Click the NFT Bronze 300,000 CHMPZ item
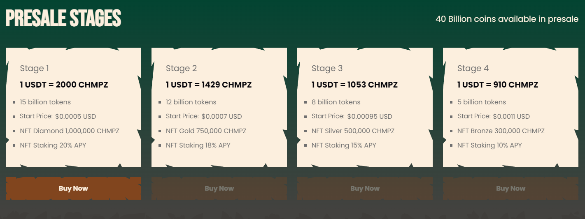Image resolution: width=585 pixels, height=219 pixels. pos(501,131)
